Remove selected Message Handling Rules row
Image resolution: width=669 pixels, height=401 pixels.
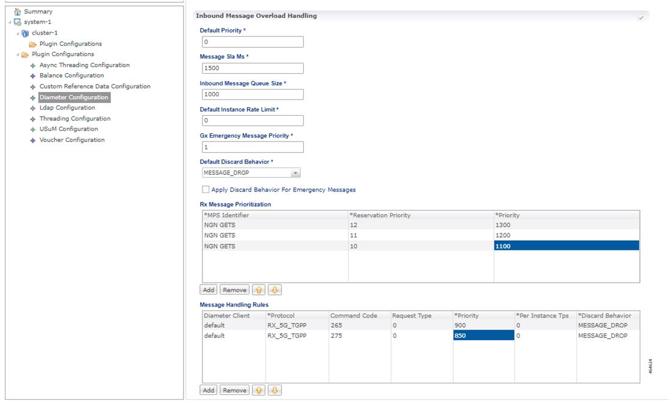[x=235, y=391]
